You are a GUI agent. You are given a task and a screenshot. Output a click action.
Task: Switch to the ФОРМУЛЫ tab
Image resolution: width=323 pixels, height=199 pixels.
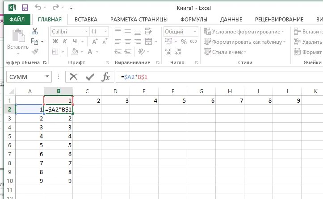(x=193, y=19)
